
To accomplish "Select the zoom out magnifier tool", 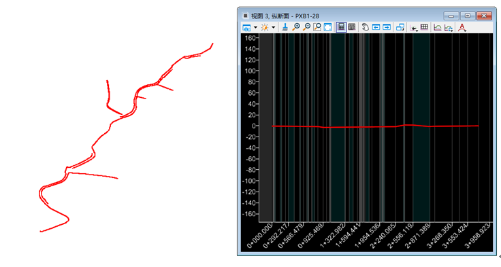I will point(306,27).
